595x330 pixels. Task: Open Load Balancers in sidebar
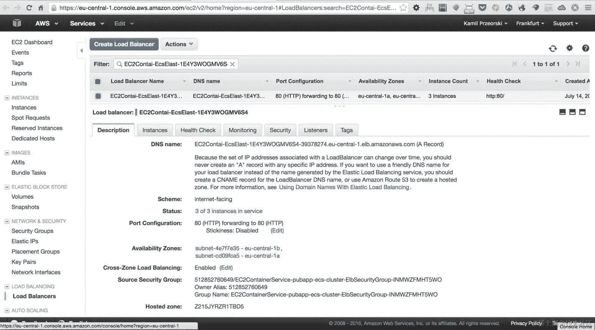coord(34,296)
